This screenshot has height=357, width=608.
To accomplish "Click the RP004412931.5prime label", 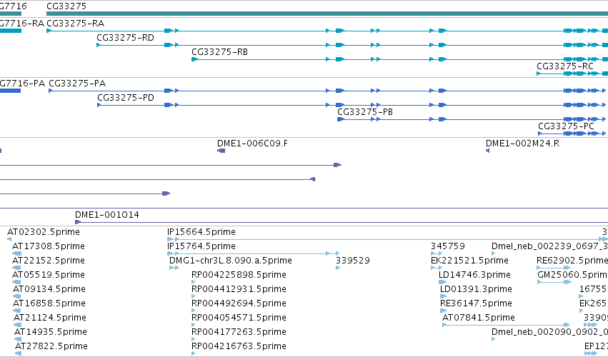I will coord(239,289).
